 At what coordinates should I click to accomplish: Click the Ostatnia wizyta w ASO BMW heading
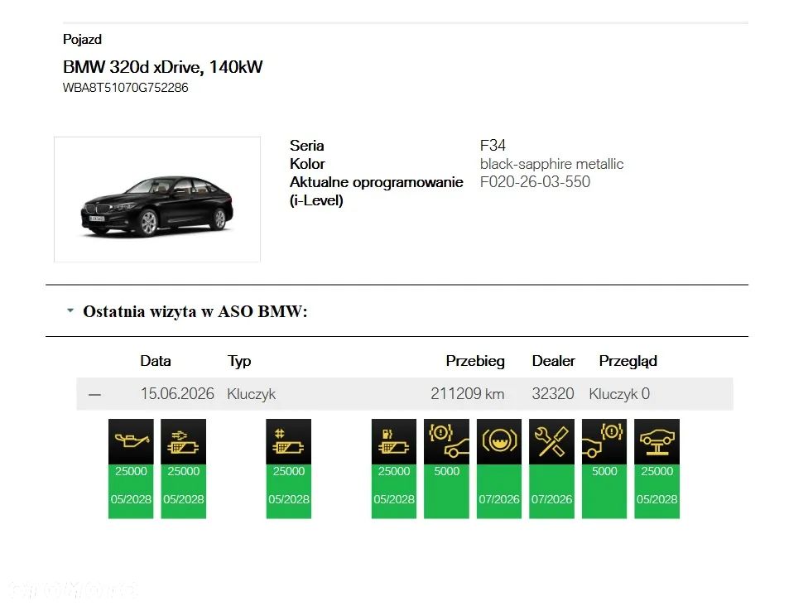point(195,312)
